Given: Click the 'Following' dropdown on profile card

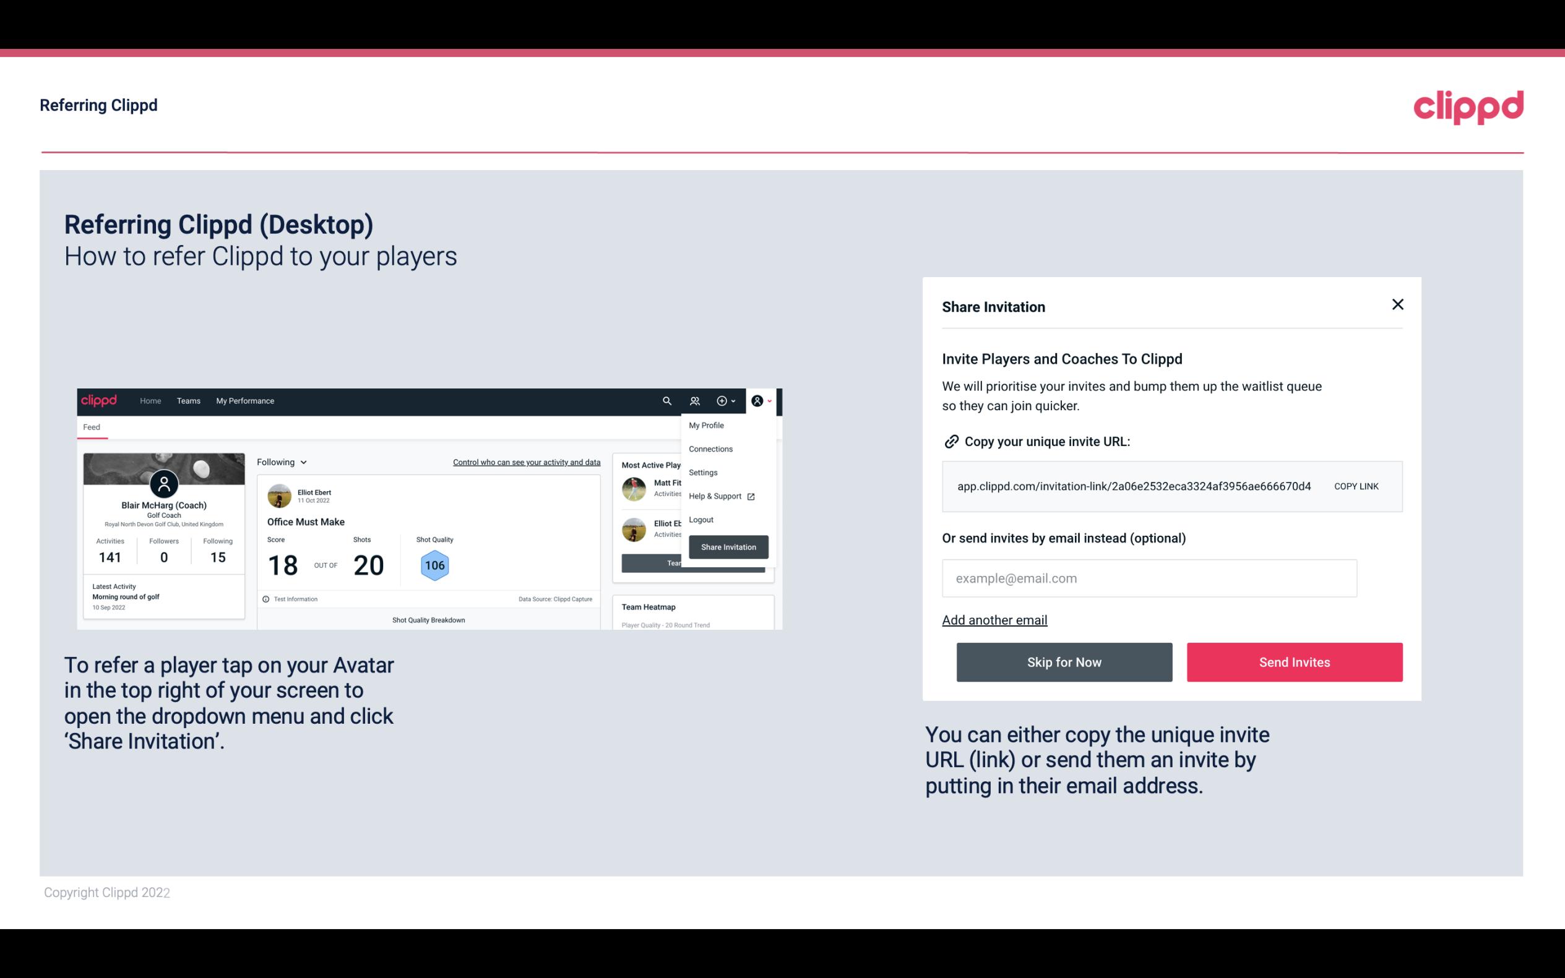Looking at the screenshot, I should pos(280,462).
